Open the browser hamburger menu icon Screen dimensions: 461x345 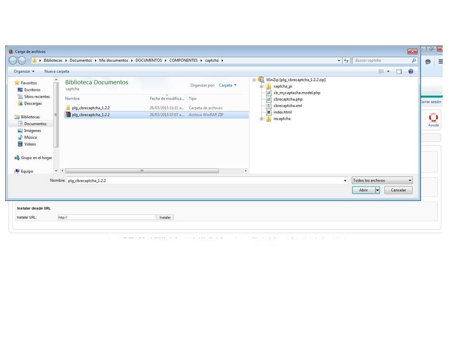tap(440, 62)
